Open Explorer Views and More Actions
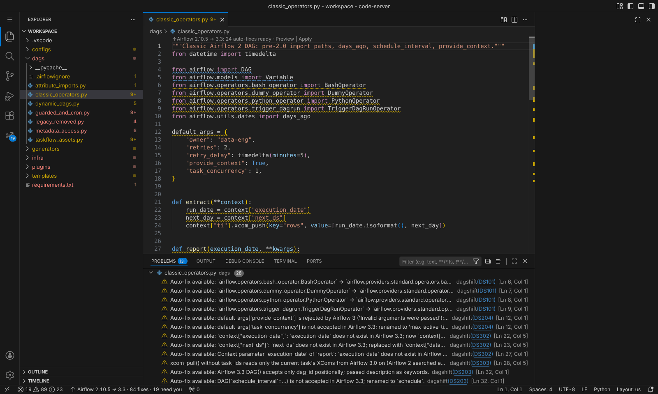Image resolution: width=658 pixels, height=394 pixels. tap(133, 19)
